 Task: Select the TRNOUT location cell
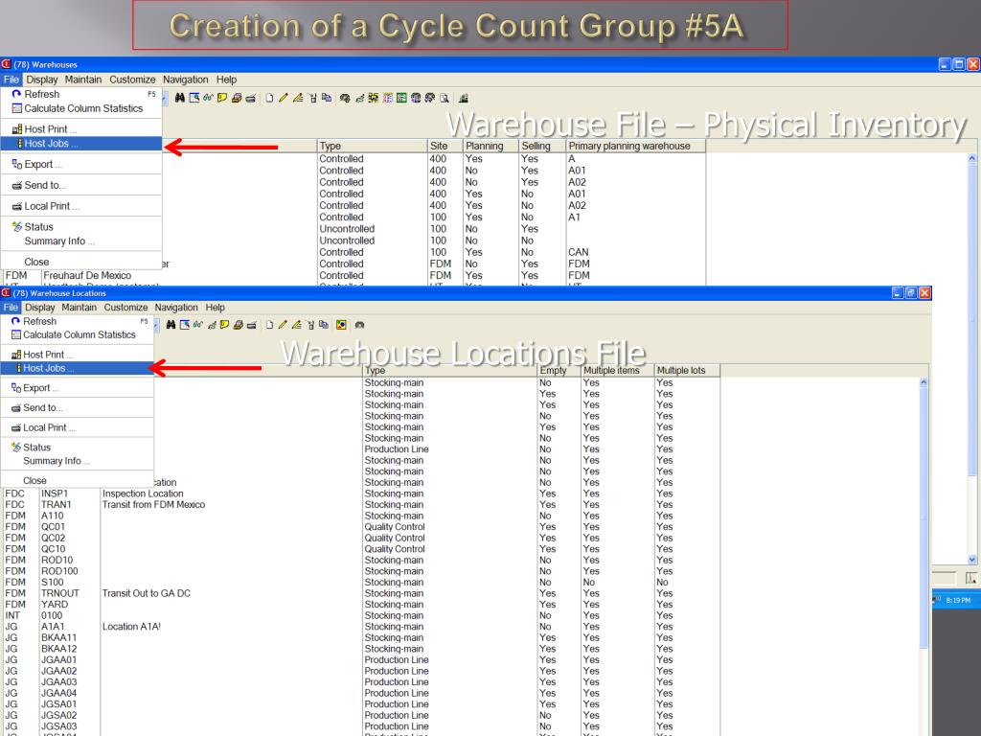[60, 593]
